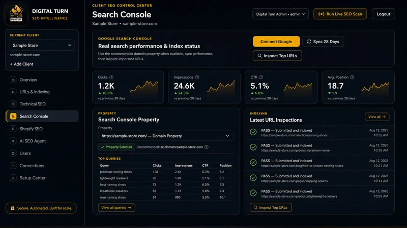Click the Sync 28 Days button
Image resolution: width=407 pixels, height=228 pixels.
pyautogui.click(x=323, y=42)
